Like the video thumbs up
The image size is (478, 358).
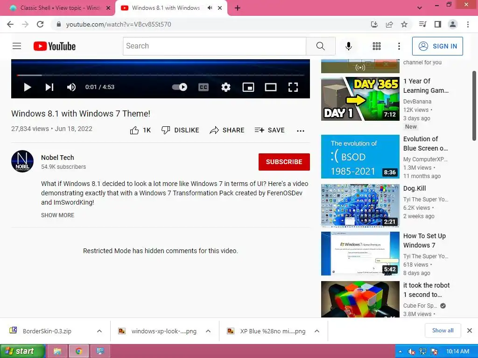click(140, 131)
